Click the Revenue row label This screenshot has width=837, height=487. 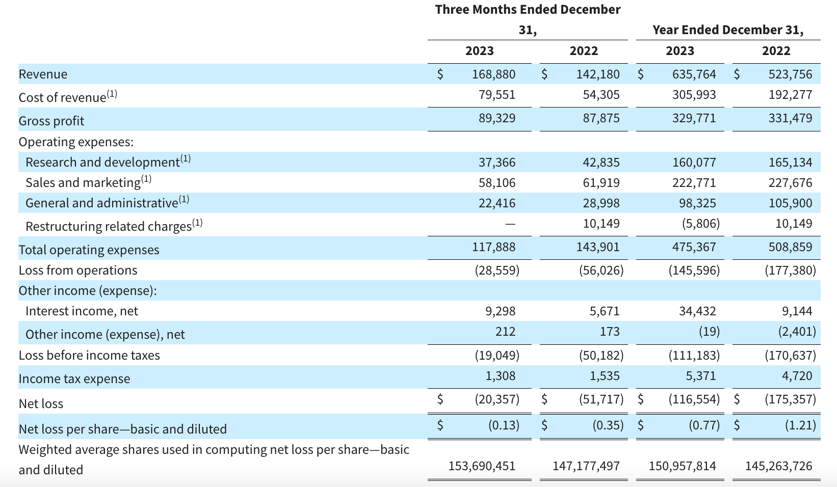point(43,74)
